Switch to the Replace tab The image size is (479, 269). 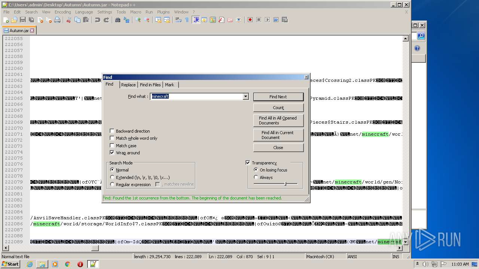pos(128,85)
